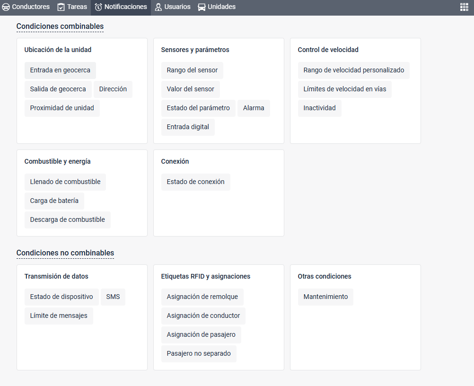Select Llenado de combustible condition
474x386 pixels.
[x=65, y=182]
